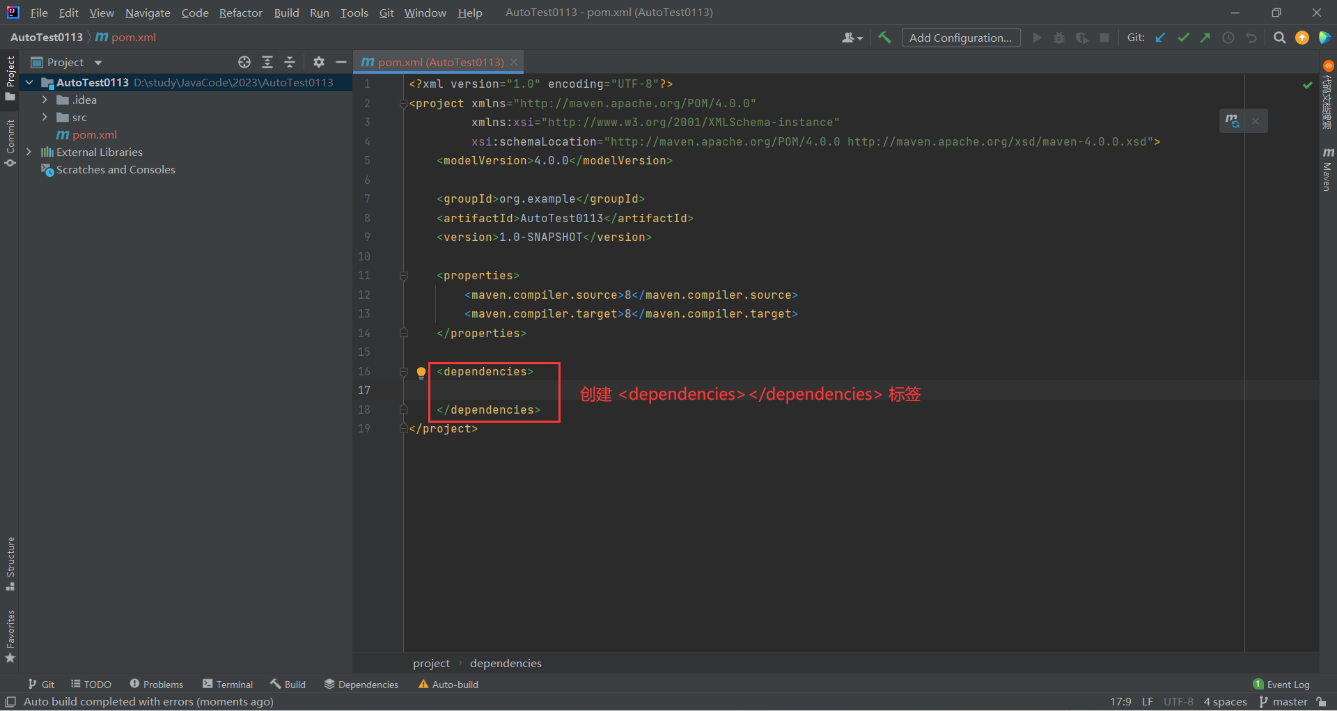Open the Problems tool window
1337x711 pixels.
click(x=157, y=685)
